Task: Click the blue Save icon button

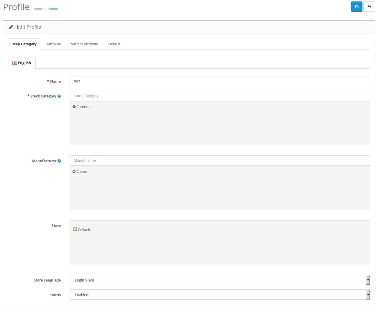Action: coord(357,7)
